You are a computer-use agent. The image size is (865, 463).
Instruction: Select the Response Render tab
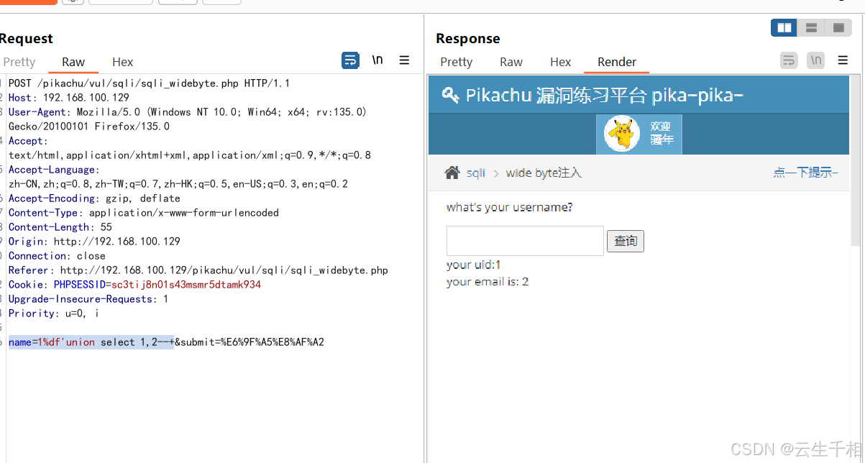coord(617,62)
